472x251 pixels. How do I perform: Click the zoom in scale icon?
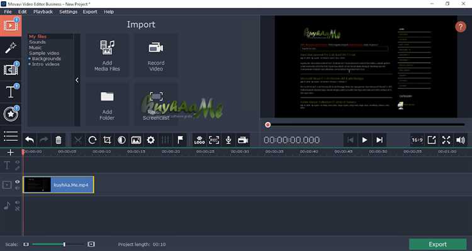[x=91, y=244]
